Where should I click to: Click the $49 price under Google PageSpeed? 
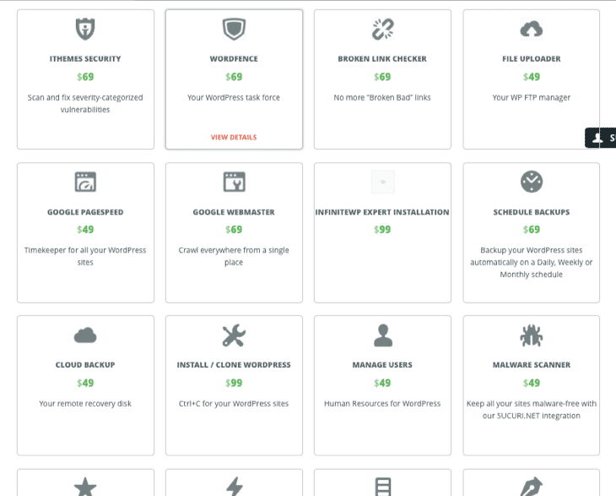click(85, 230)
